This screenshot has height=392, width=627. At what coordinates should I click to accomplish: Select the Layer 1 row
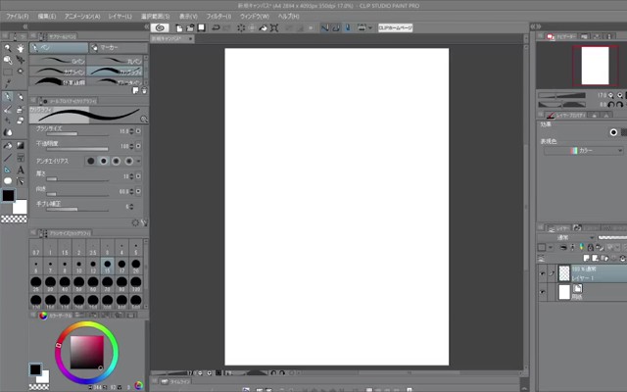pos(583,273)
